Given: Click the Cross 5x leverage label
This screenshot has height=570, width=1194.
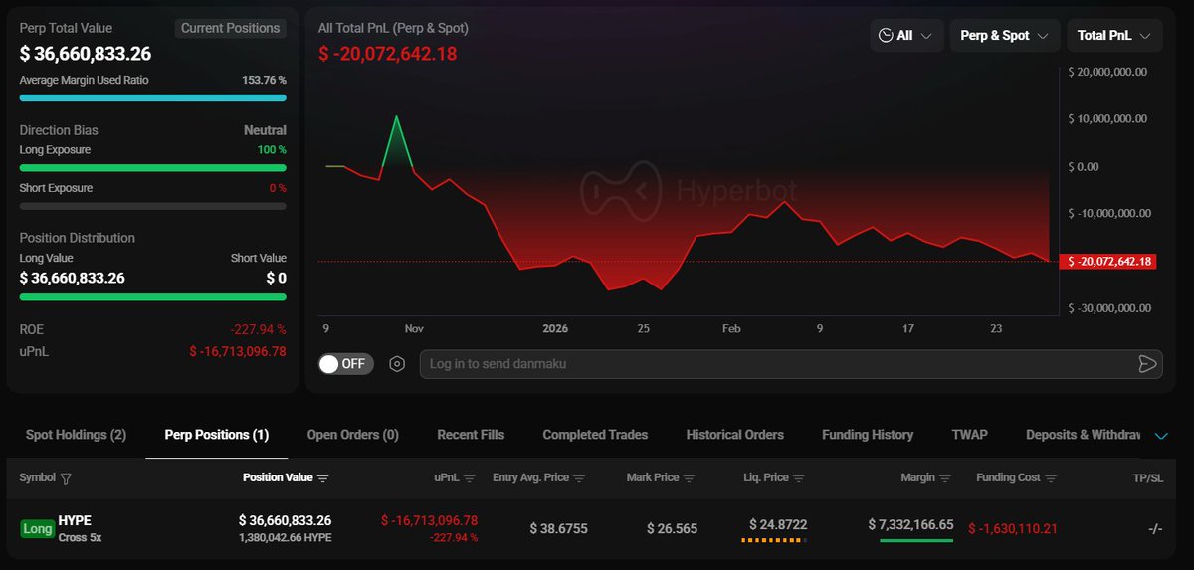Looking at the screenshot, I should pyautogui.click(x=80, y=537).
